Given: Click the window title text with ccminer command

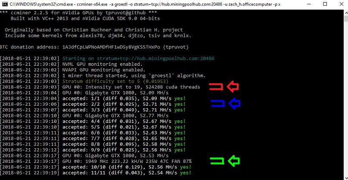Looking at the screenshot, I should point(145,4).
